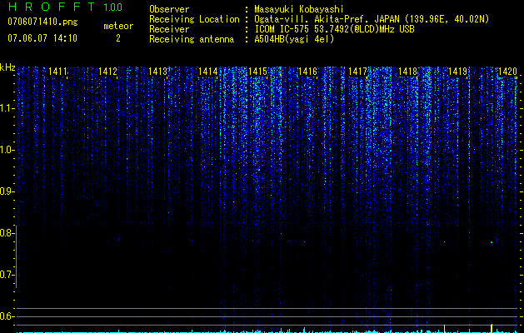
Task: Click the 1420 time marker
Action: click(x=507, y=71)
